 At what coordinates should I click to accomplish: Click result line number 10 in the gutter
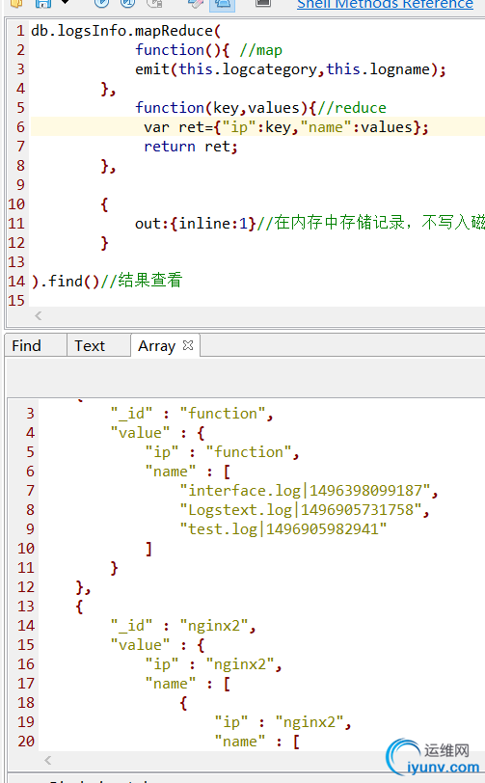pyautogui.click(x=26, y=549)
